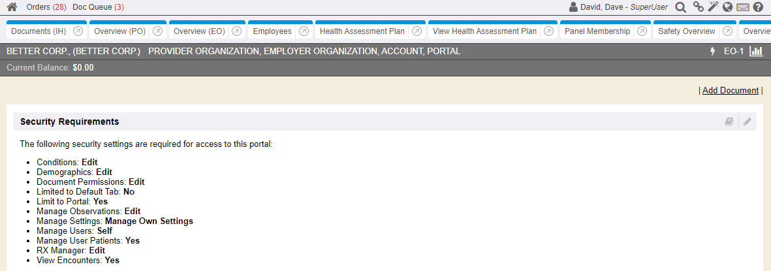This screenshot has width=771, height=271.
Task: Click the Add Document link
Action: pos(730,91)
